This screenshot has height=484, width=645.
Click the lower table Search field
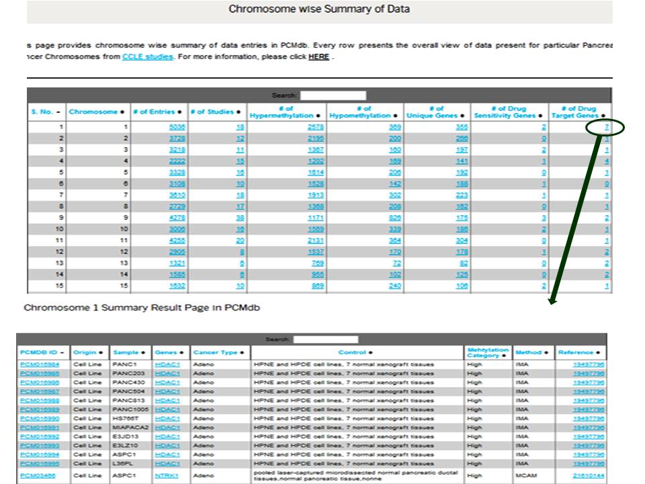pos(325,339)
